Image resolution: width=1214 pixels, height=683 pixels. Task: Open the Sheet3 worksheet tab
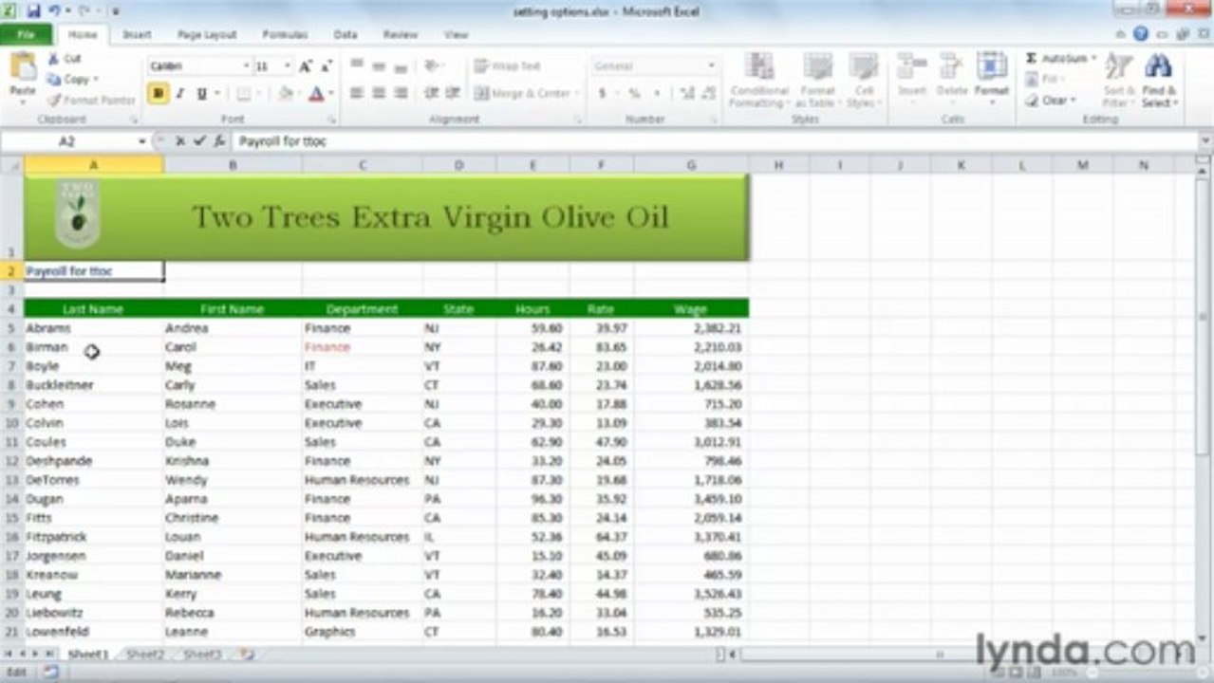click(x=201, y=655)
